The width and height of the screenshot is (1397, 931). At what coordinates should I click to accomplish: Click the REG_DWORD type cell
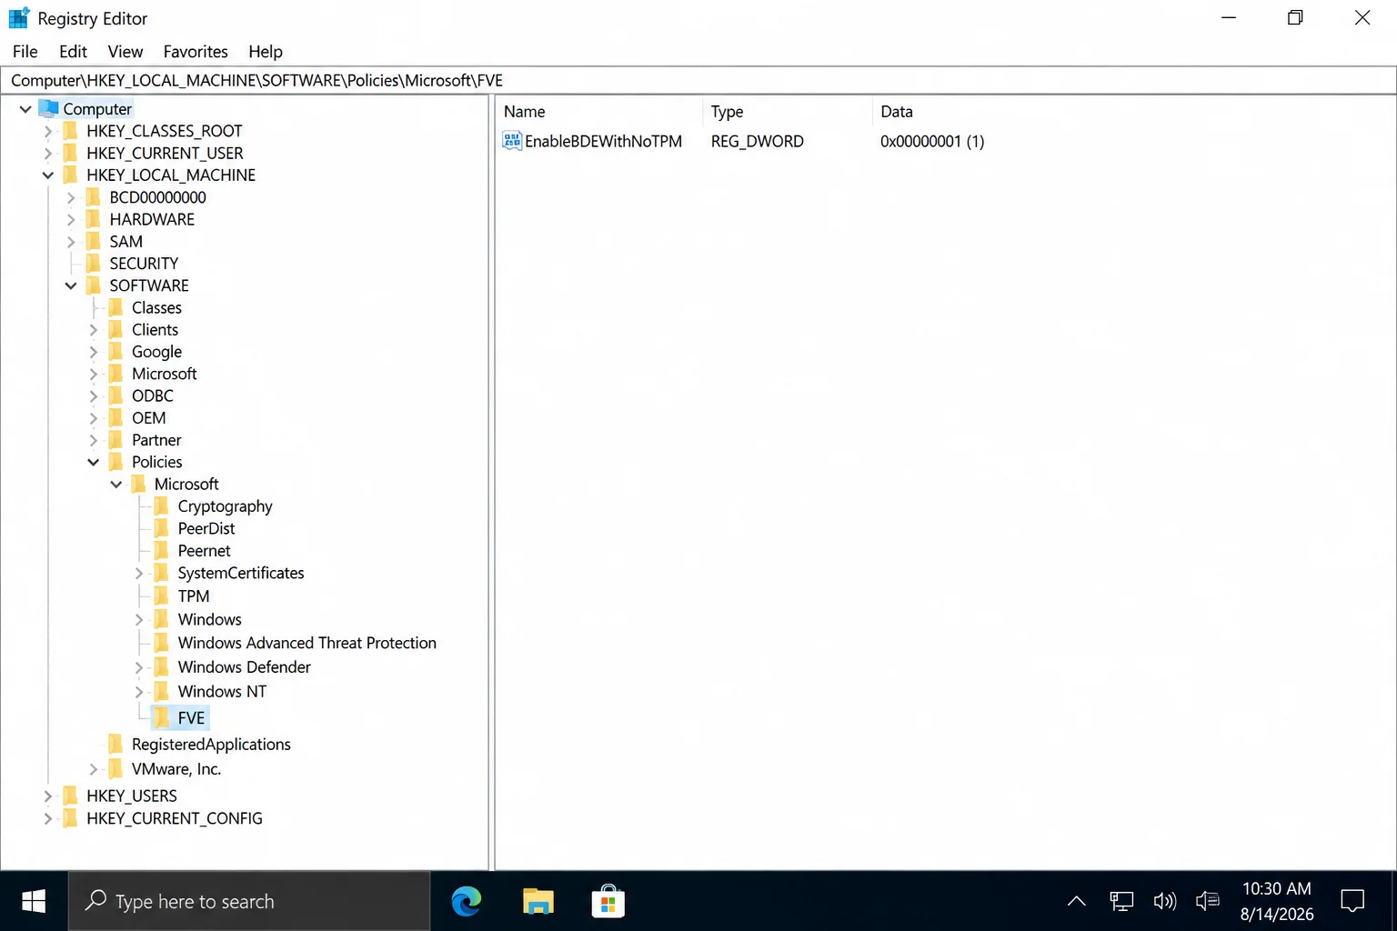pos(758,141)
